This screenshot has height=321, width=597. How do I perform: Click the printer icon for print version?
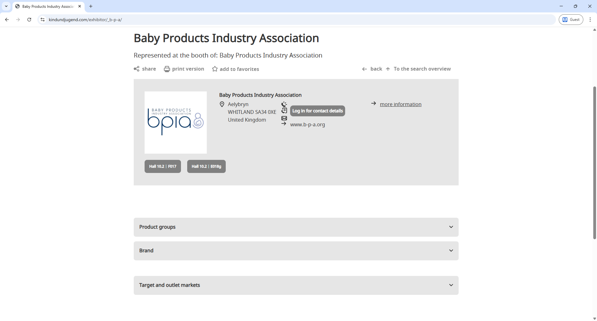pos(167,69)
